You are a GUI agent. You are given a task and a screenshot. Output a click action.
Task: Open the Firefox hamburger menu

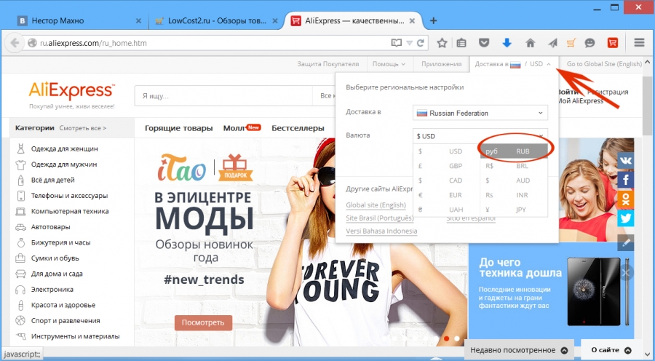click(639, 43)
